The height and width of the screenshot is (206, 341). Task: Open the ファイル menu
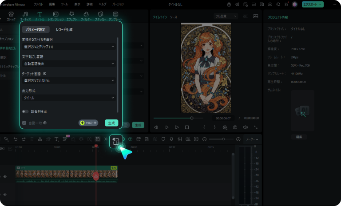click(38, 4)
